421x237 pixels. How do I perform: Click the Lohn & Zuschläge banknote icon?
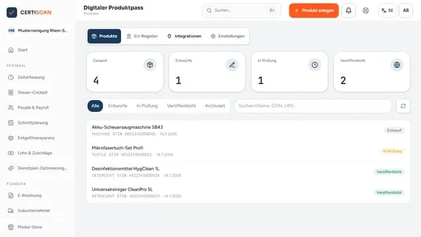click(11, 153)
